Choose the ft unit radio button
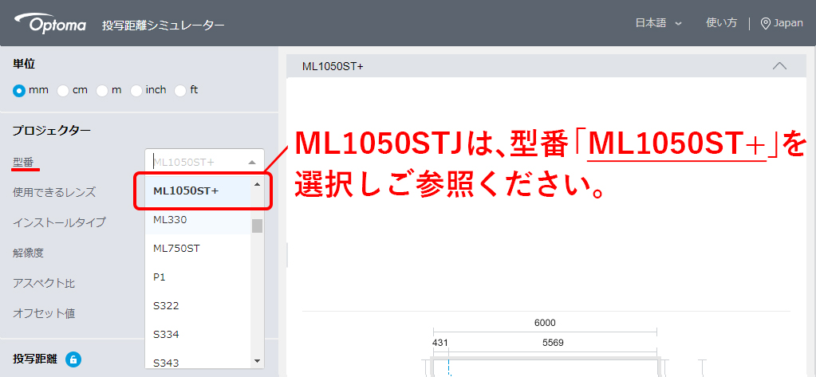The width and height of the screenshot is (816, 377). (x=180, y=91)
